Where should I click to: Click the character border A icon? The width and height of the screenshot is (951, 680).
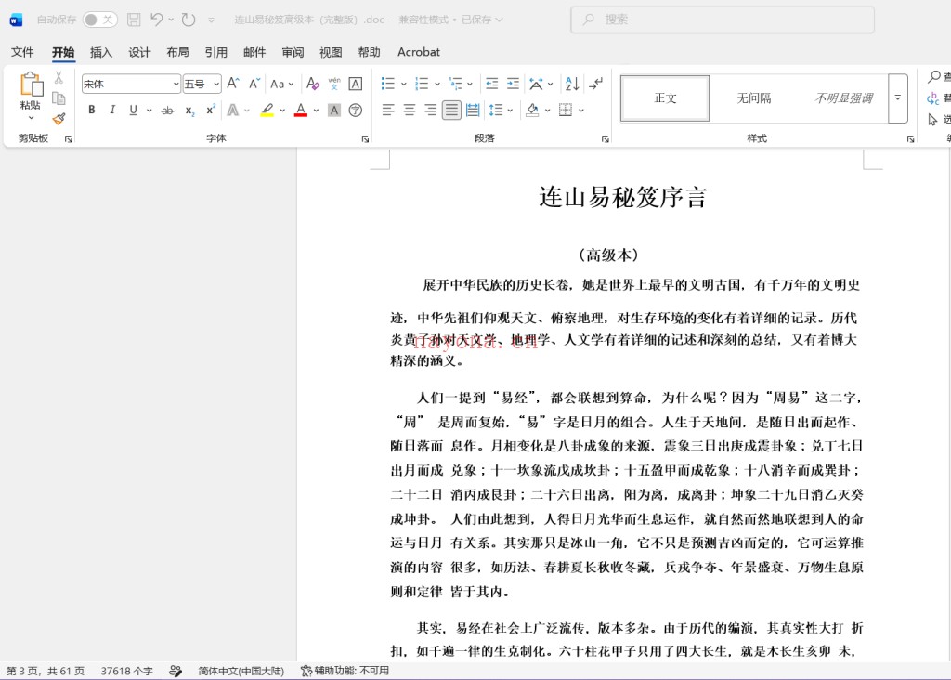356,84
